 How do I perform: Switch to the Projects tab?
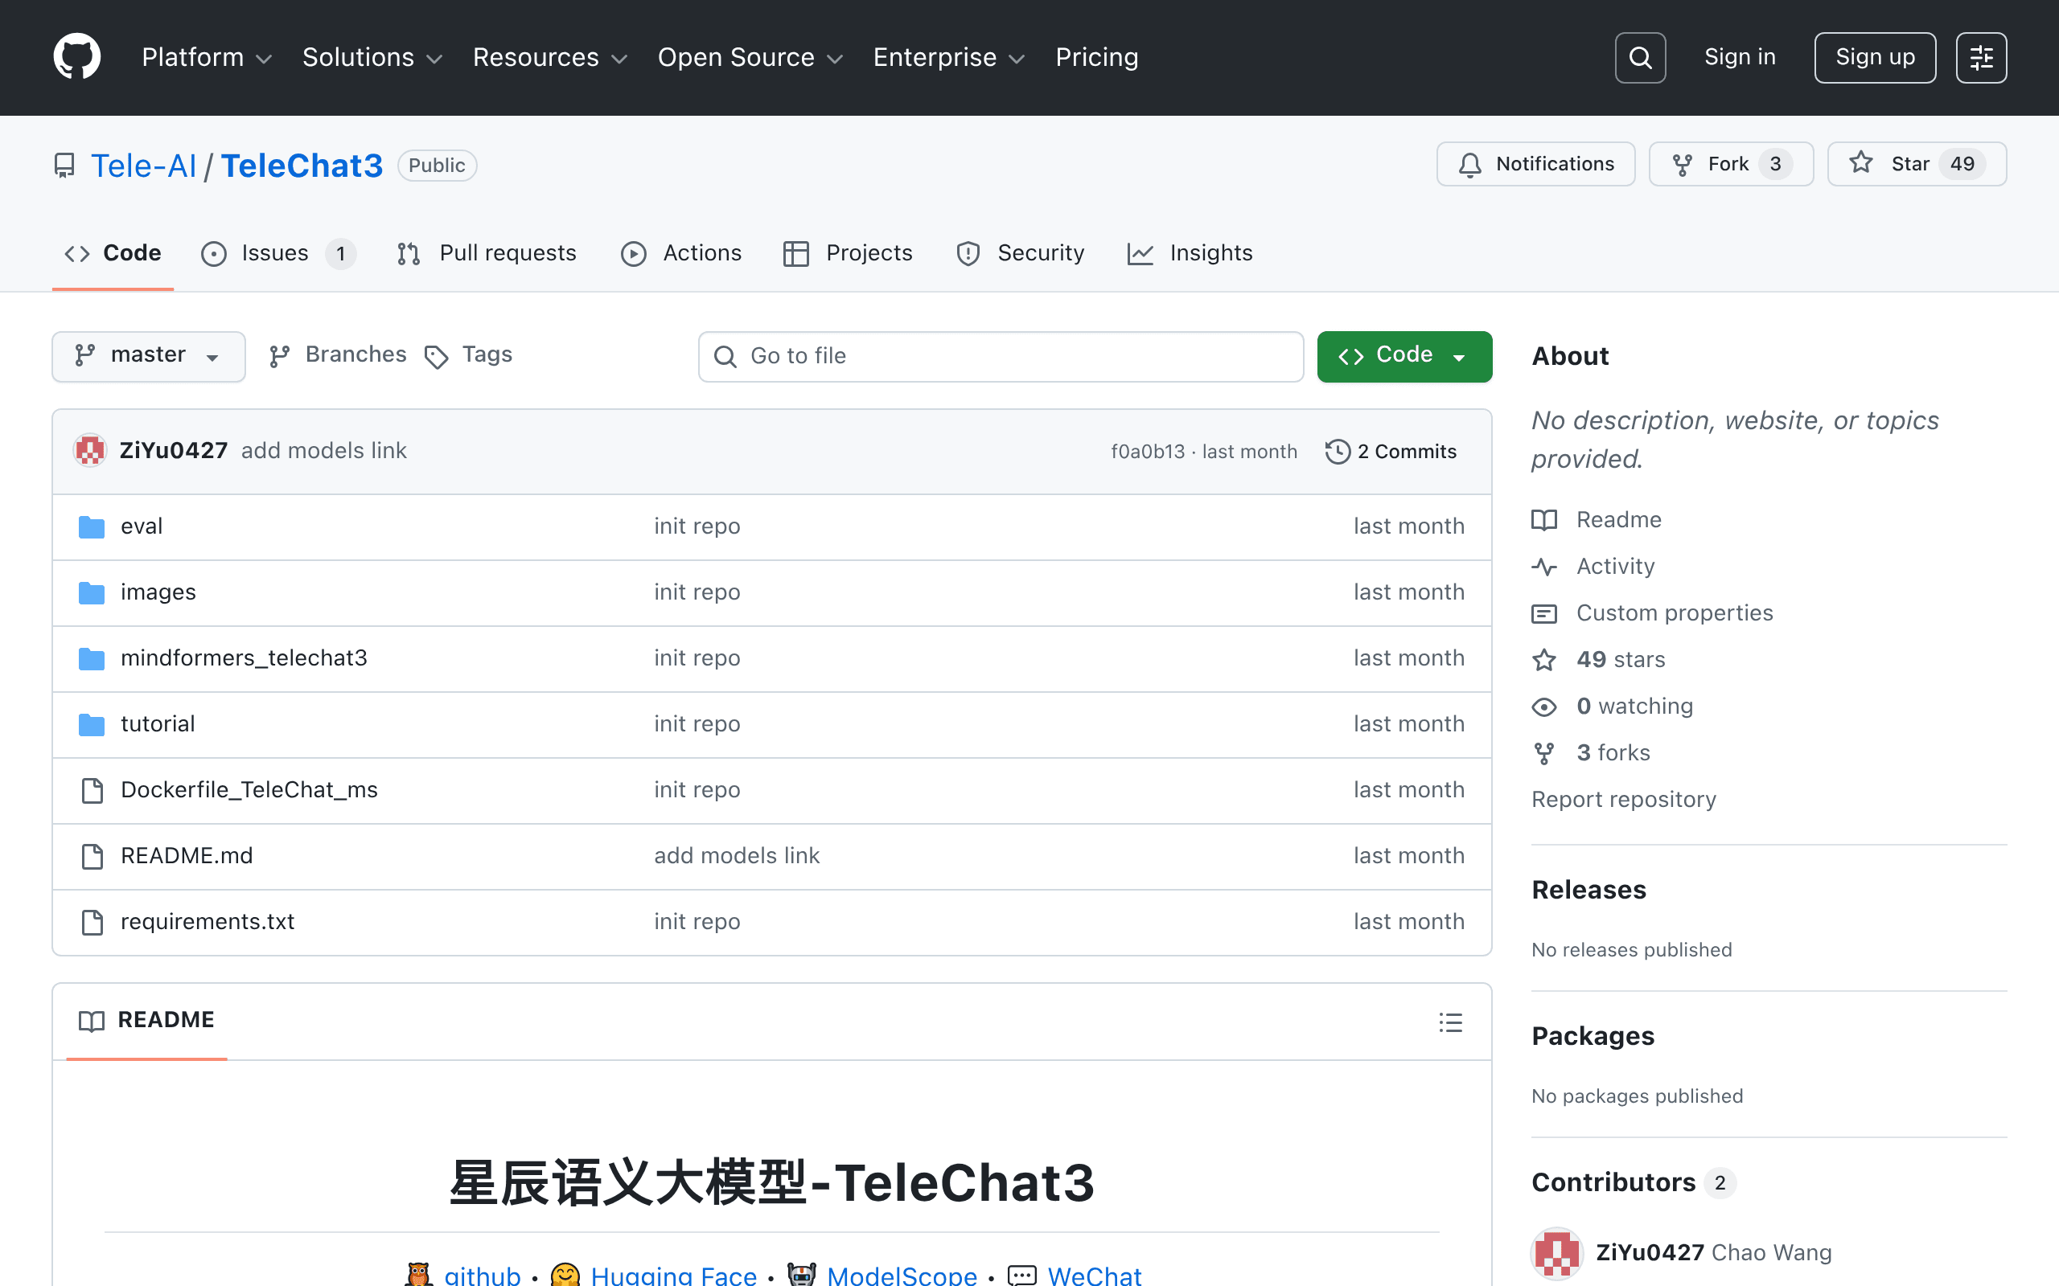click(x=848, y=253)
